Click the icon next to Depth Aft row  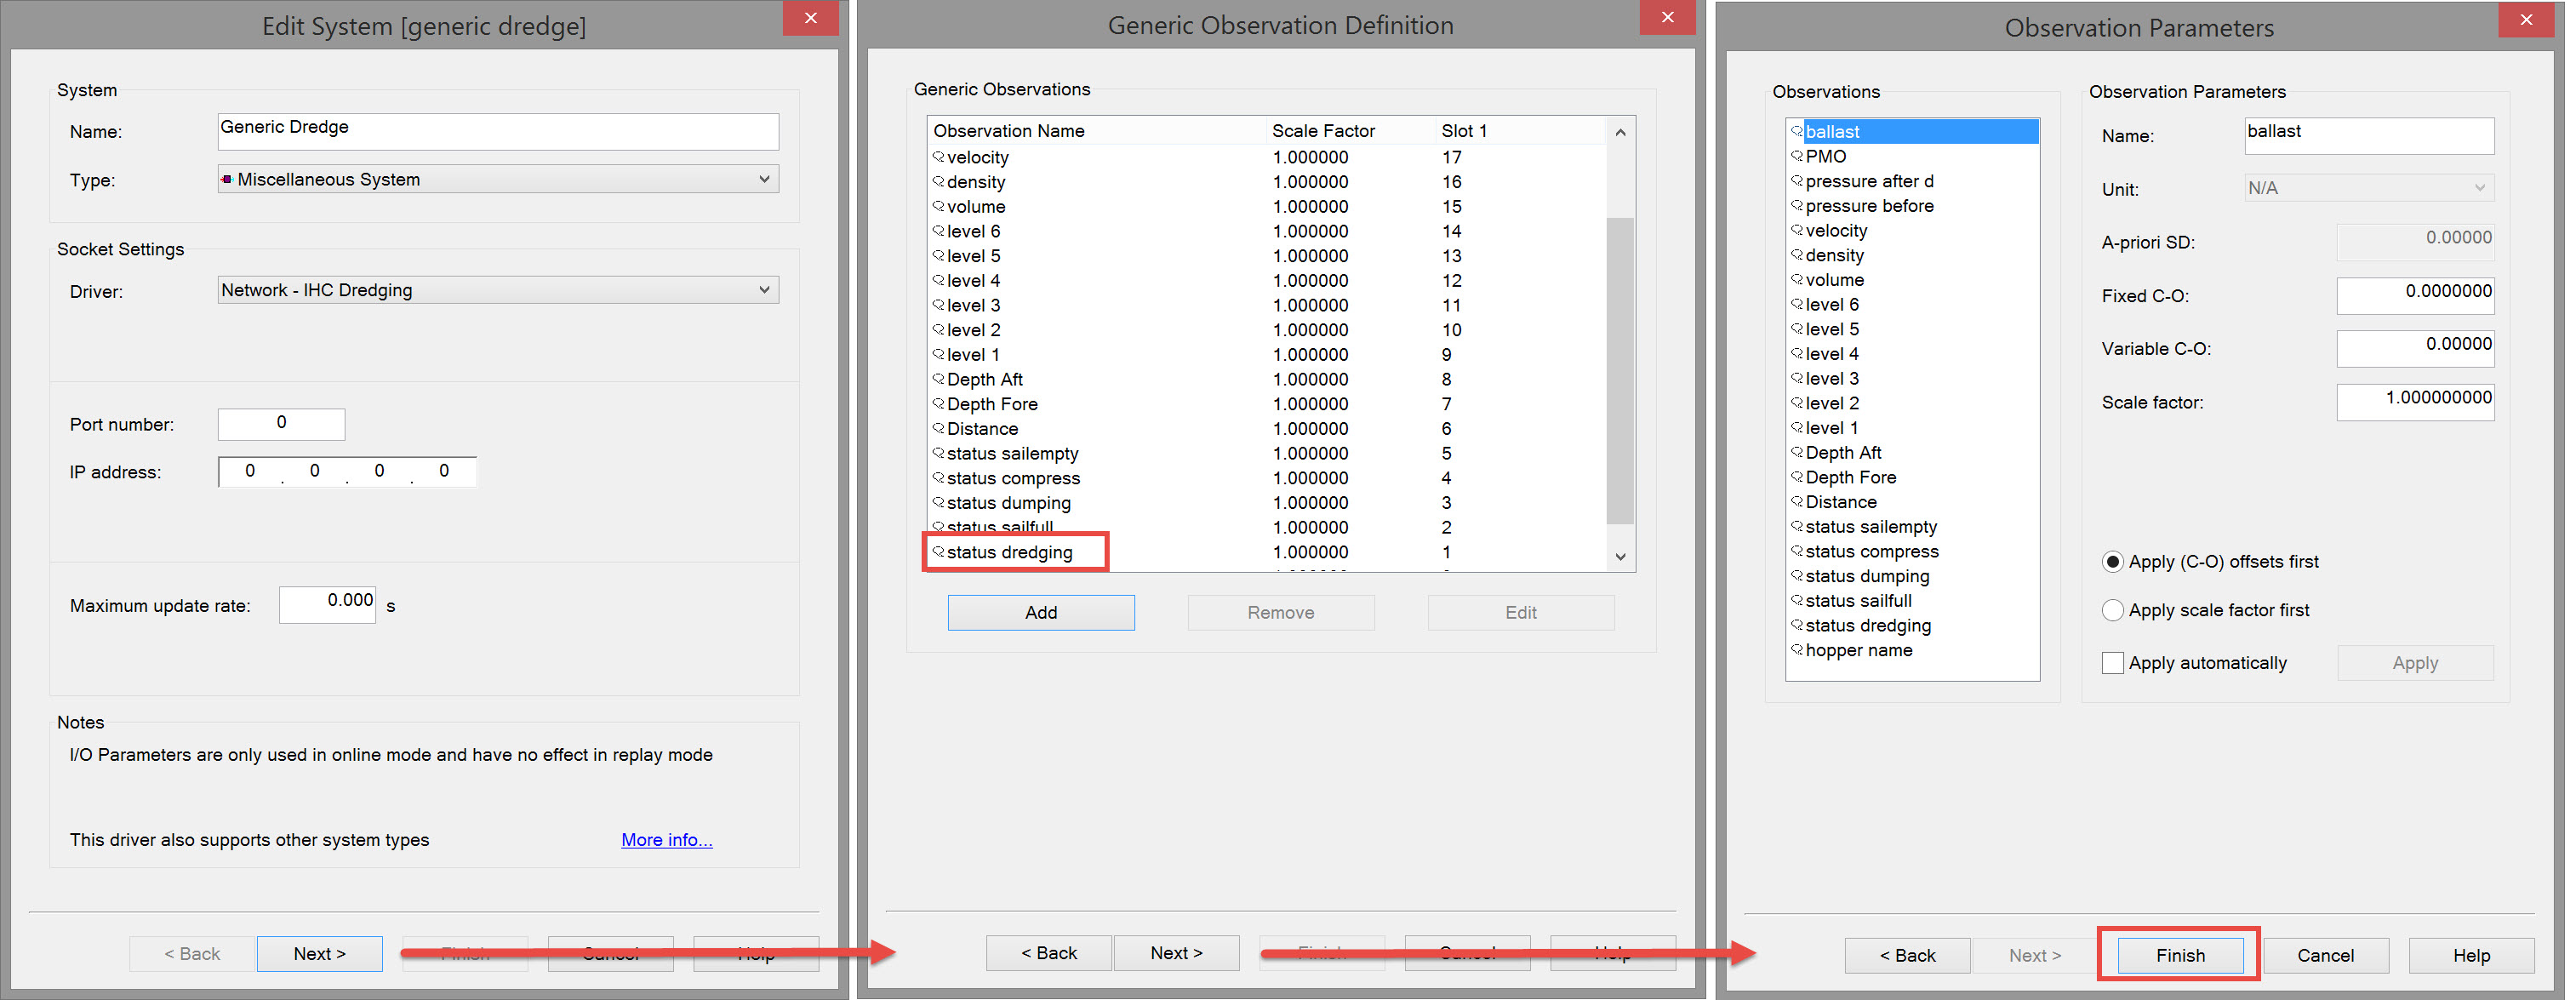point(938,379)
